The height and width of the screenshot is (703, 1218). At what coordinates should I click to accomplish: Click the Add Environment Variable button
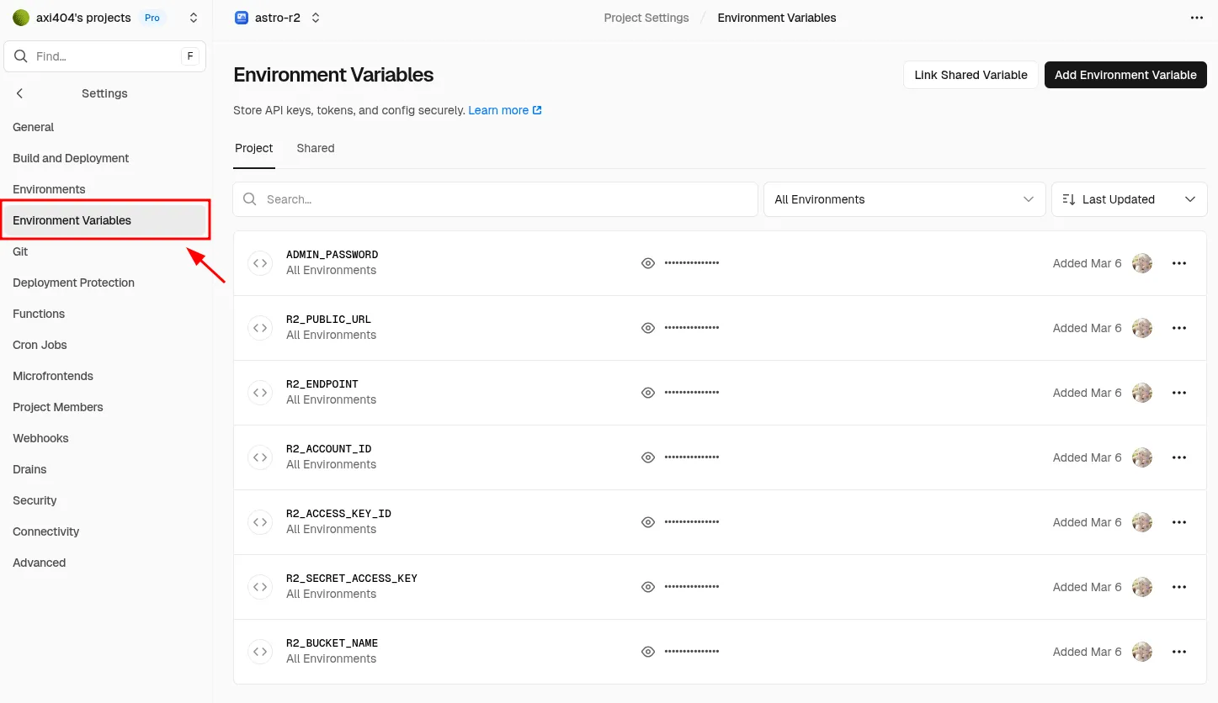point(1125,75)
